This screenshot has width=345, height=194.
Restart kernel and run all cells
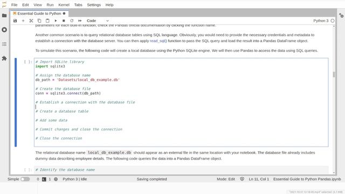[x=80, y=20]
